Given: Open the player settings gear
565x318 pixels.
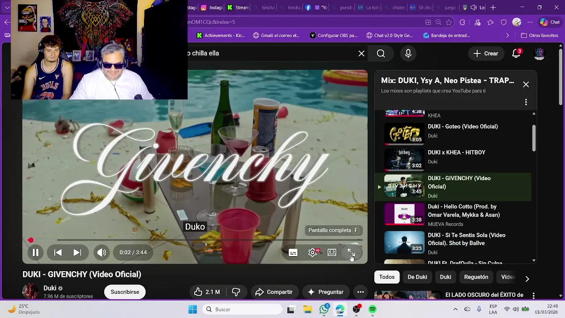Looking at the screenshot, I should 313,253.
